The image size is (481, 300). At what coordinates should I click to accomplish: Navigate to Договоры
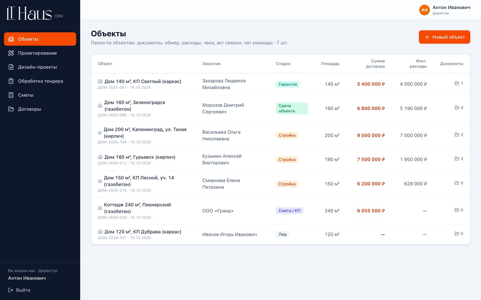tap(40, 109)
